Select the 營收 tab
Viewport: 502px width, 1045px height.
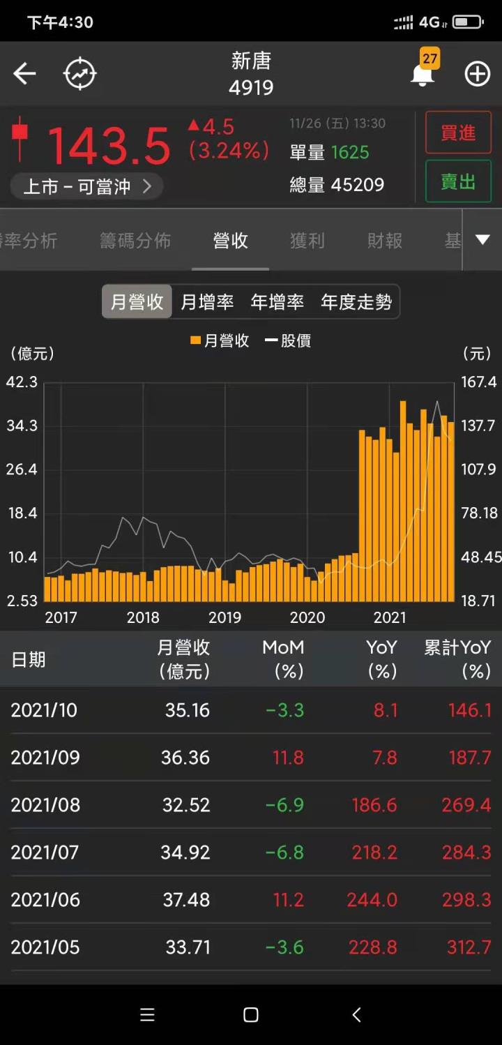pos(231,241)
